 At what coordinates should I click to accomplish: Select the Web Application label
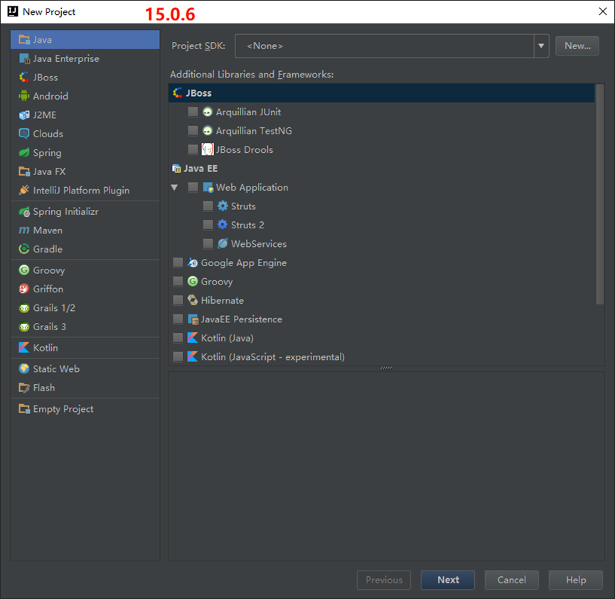click(x=252, y=187)
